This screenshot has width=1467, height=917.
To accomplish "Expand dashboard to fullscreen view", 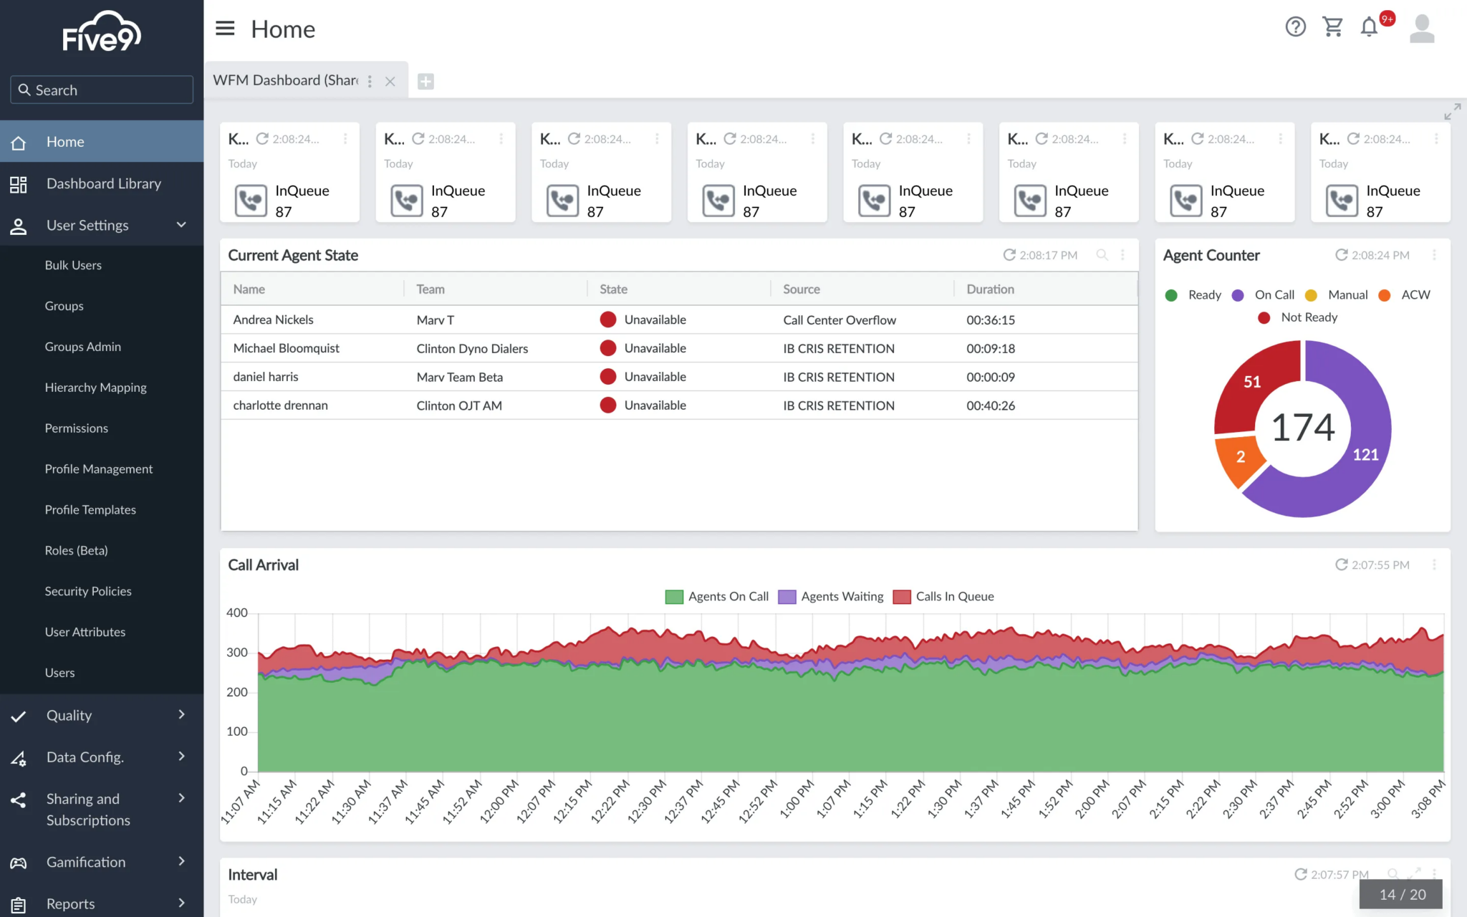I will 1452,112.
